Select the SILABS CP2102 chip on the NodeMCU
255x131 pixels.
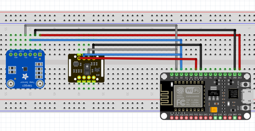click(233, 94)
